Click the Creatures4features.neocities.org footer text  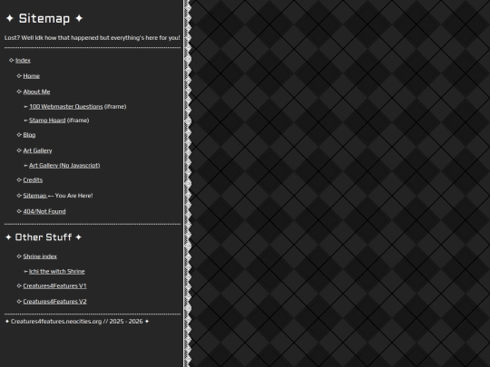coord(77,322)
